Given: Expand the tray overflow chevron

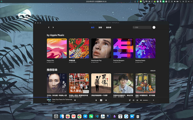Looking at the screenshot, I should point(191,1).
